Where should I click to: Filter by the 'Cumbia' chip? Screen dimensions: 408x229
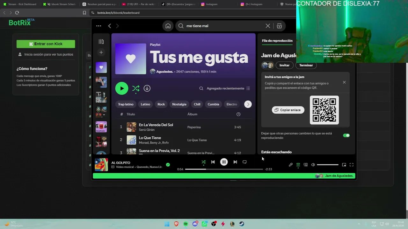click(213, 104)
